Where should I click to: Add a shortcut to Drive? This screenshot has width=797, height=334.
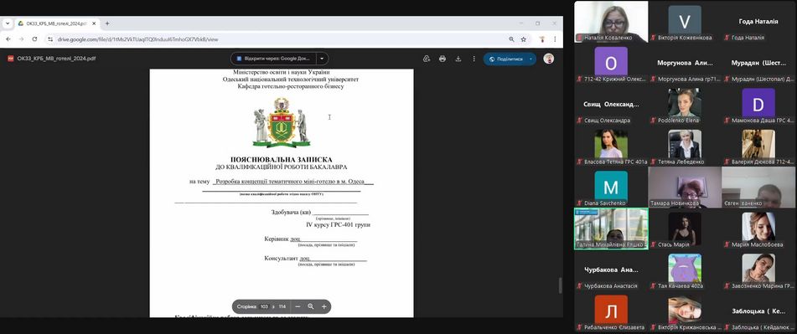[427, 59]
